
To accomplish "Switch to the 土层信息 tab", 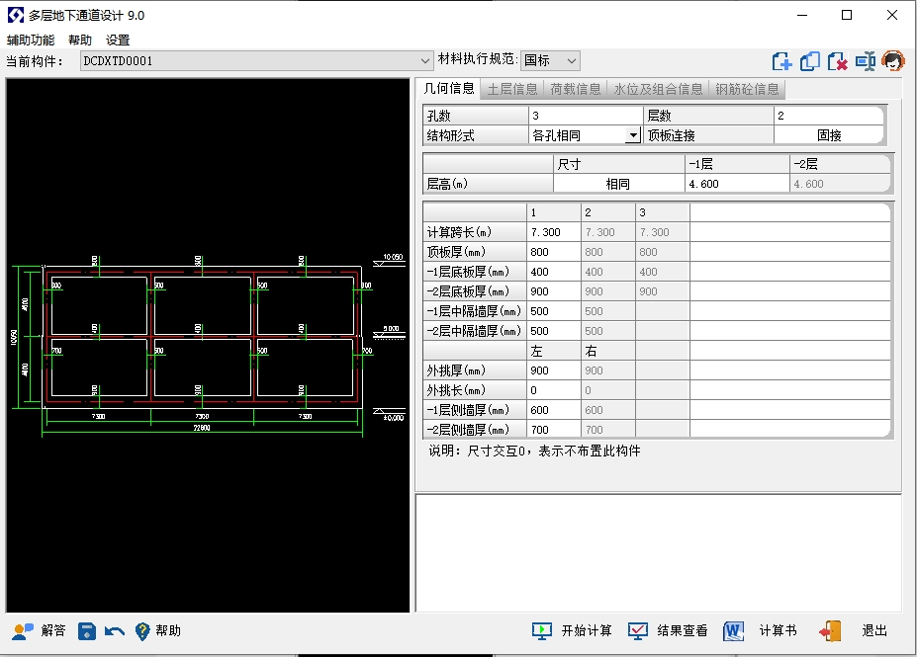I will [512, 89].
